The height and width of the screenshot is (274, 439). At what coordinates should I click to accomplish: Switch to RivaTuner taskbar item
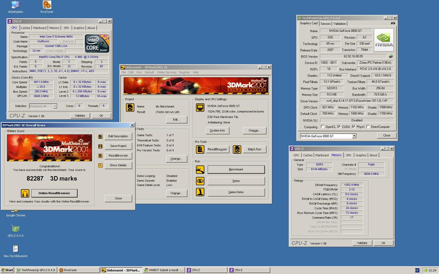pyautogui.click(x=79, y=270)
